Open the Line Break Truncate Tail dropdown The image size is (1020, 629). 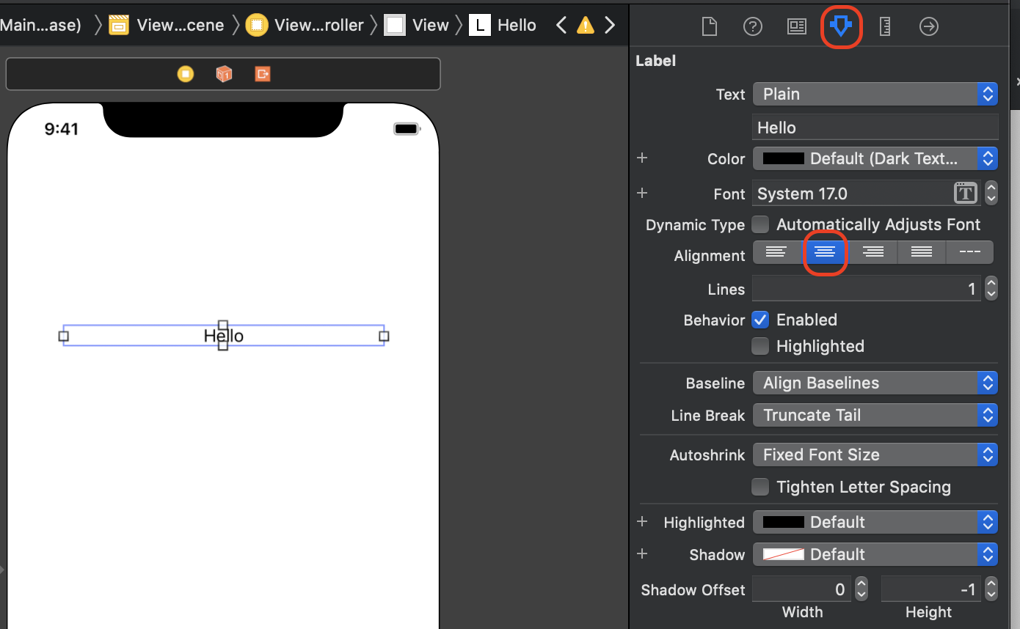pos(875,415)
